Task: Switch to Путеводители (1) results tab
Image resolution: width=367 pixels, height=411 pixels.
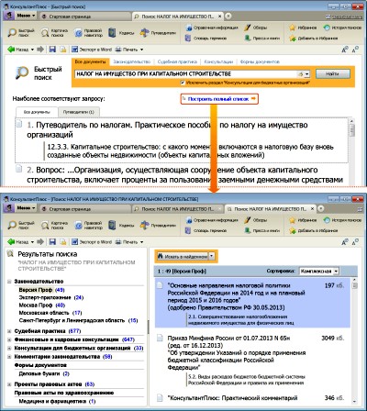Action: (x=79, y=112)
